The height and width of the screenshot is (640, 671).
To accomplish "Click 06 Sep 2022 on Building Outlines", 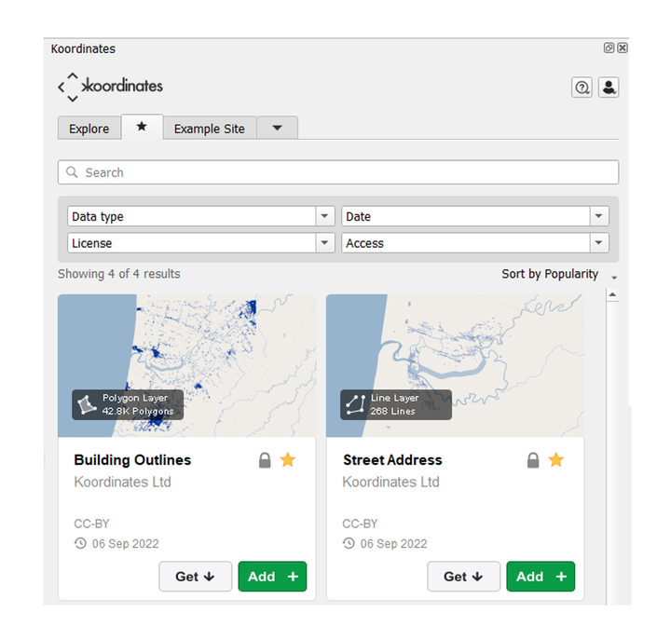I will point(126,544).
